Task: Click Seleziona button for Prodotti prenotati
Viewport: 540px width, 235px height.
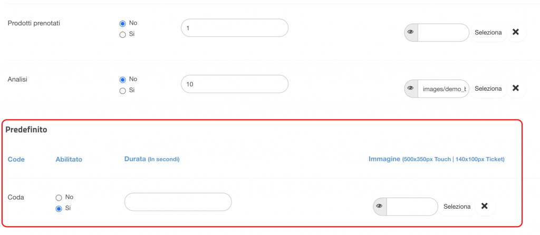Action: [x=488, y=32]
